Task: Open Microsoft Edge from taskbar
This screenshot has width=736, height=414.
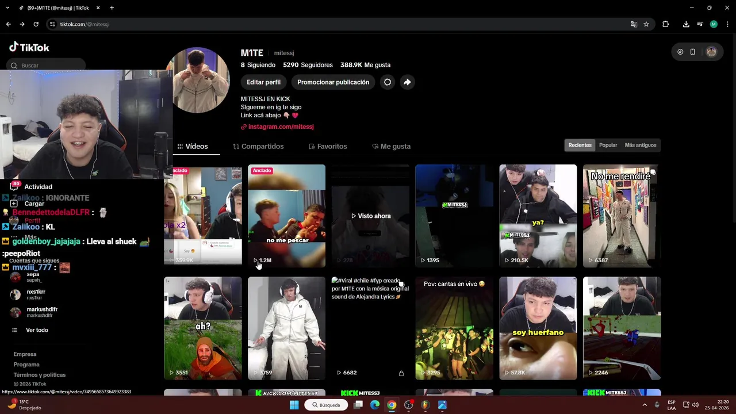Action: [x=375, y=405]
